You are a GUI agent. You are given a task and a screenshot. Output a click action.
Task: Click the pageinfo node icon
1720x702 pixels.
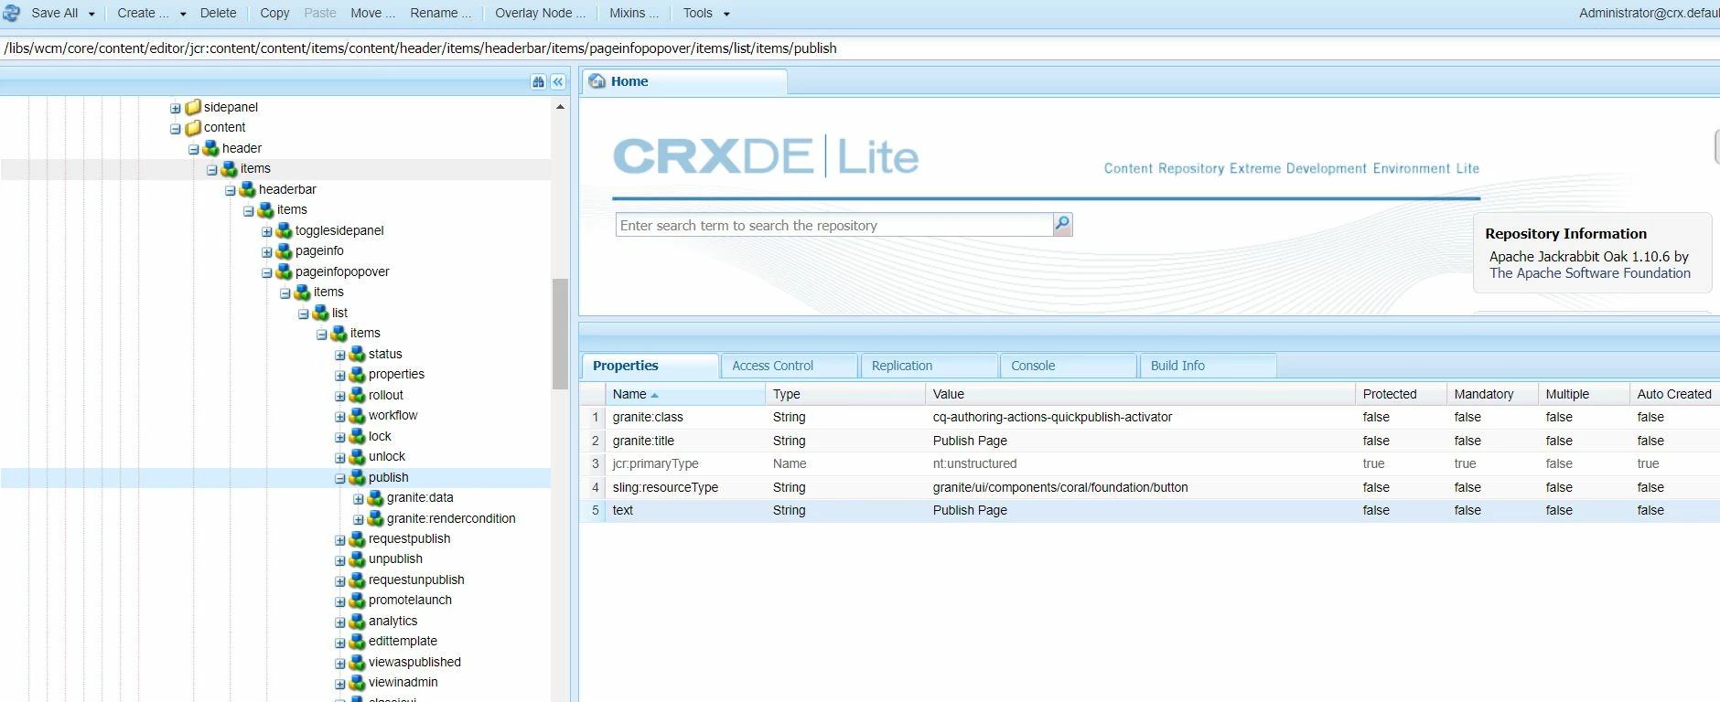[285, 250]
